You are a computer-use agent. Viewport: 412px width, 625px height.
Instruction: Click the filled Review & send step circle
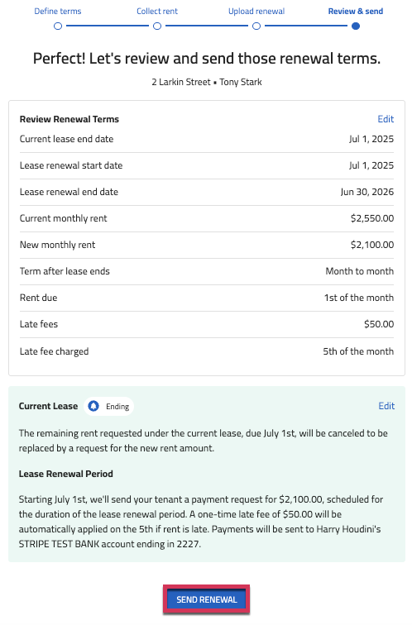pos(356,26)
